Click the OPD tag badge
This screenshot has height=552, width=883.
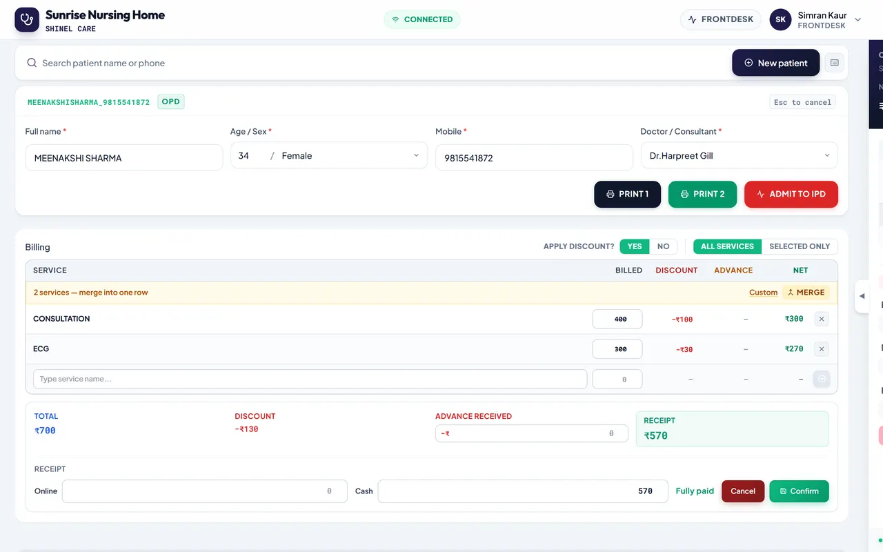coord(171,102)
